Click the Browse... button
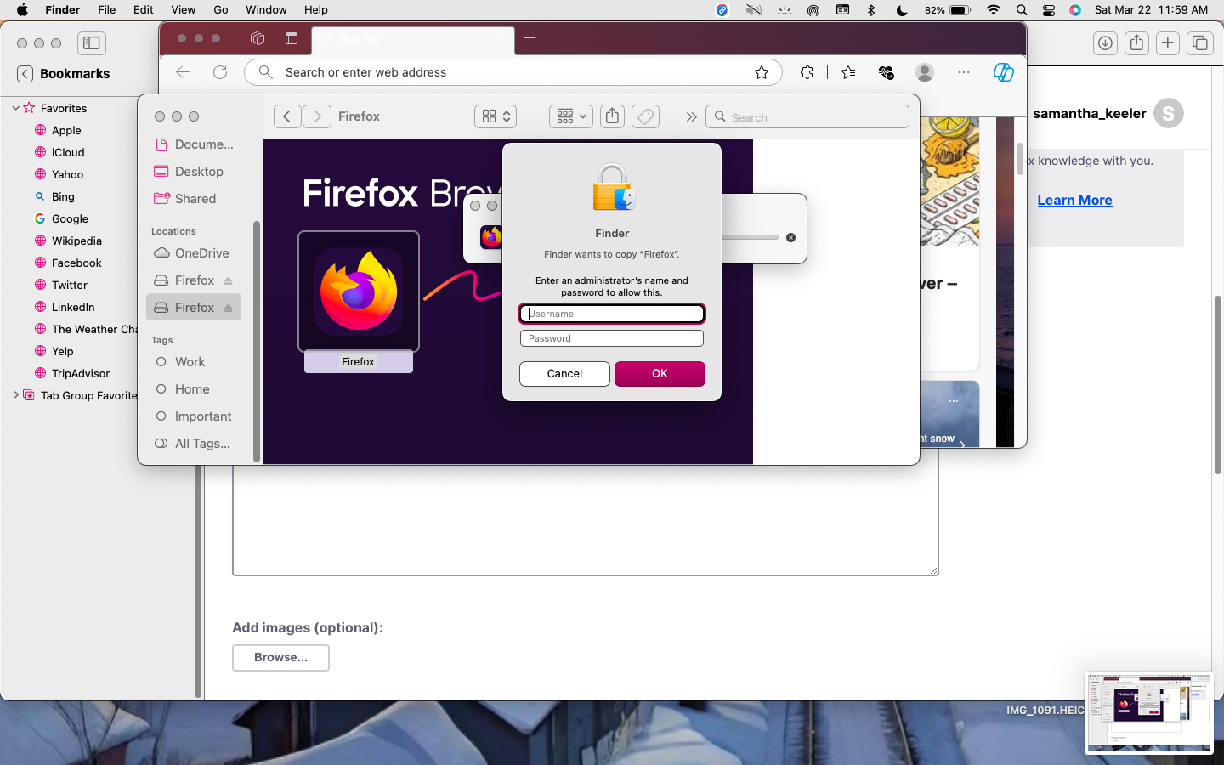The width and height of the screenshot is (1224, 765). click(x=280, y=657)
